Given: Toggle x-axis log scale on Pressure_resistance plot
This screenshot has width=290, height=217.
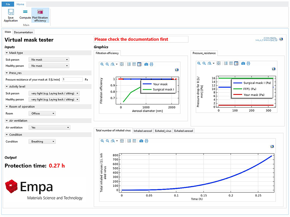Looking at the screenshot, I should [226, 63].
